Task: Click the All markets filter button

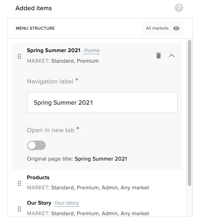Action: (162, 28)
